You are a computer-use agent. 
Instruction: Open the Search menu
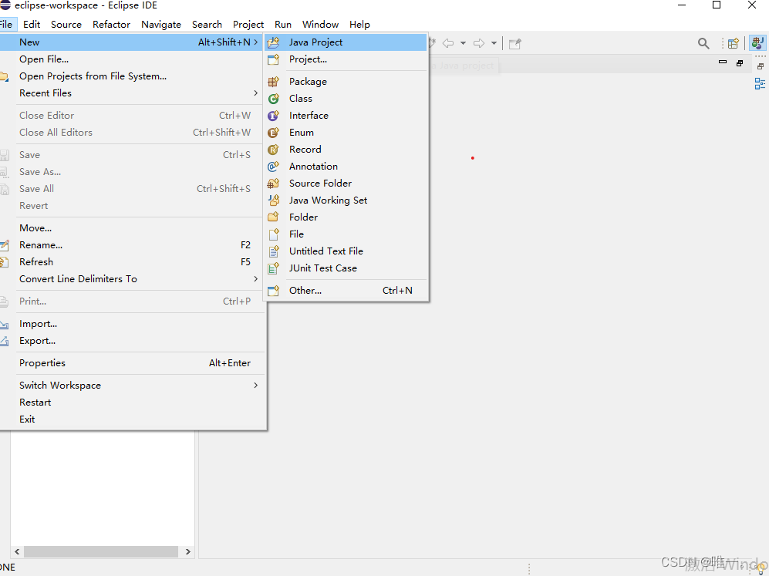click(x=207, y=25)
